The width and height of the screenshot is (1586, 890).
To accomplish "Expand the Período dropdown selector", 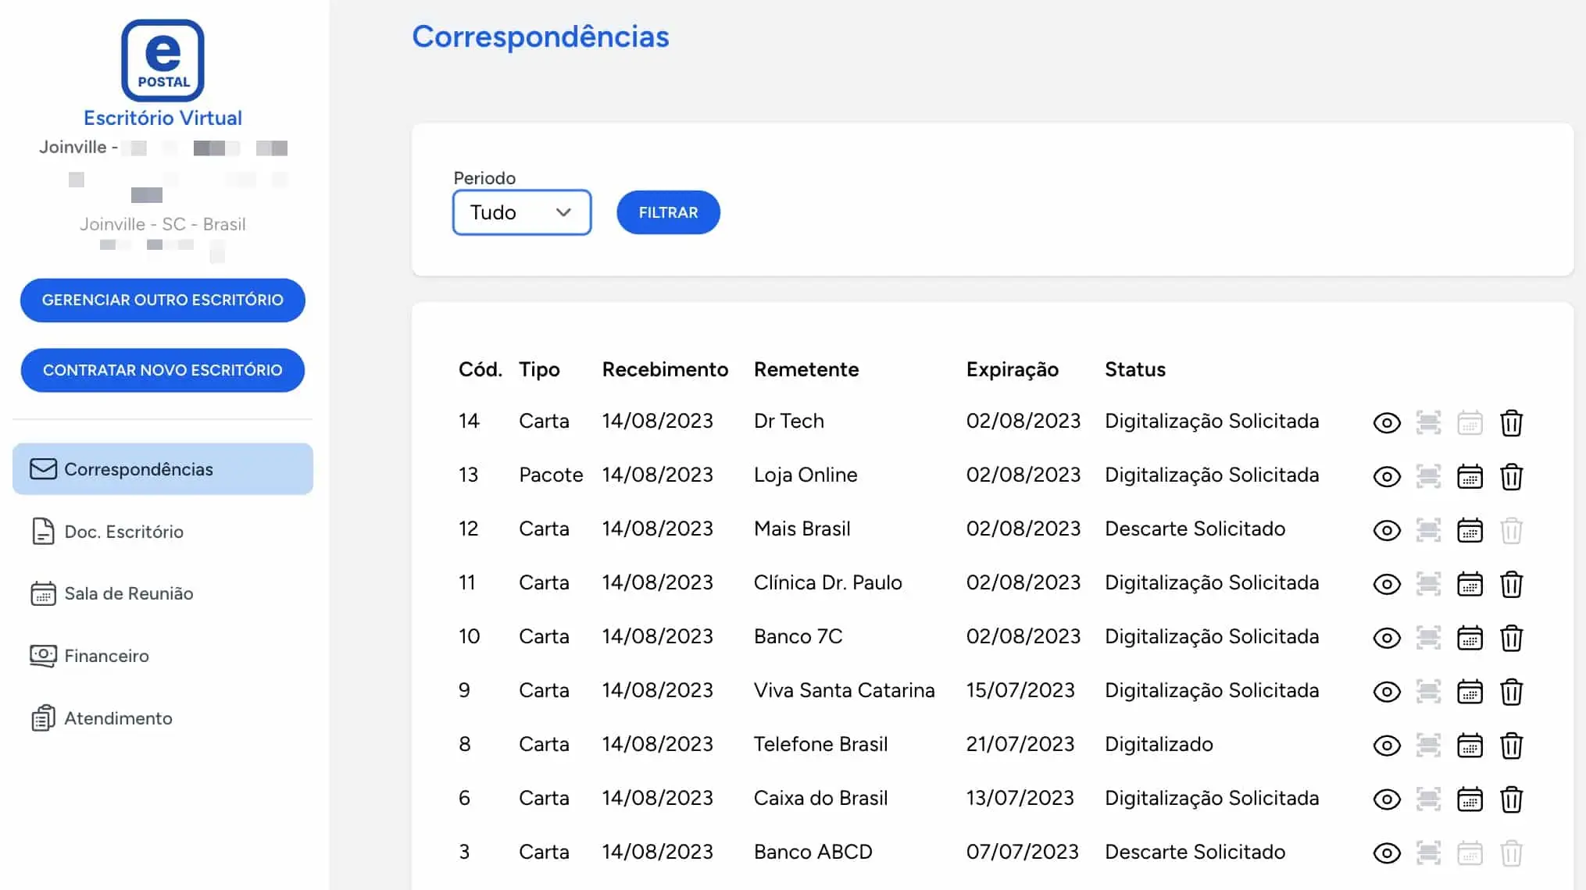I will click(x=520, y=212).
